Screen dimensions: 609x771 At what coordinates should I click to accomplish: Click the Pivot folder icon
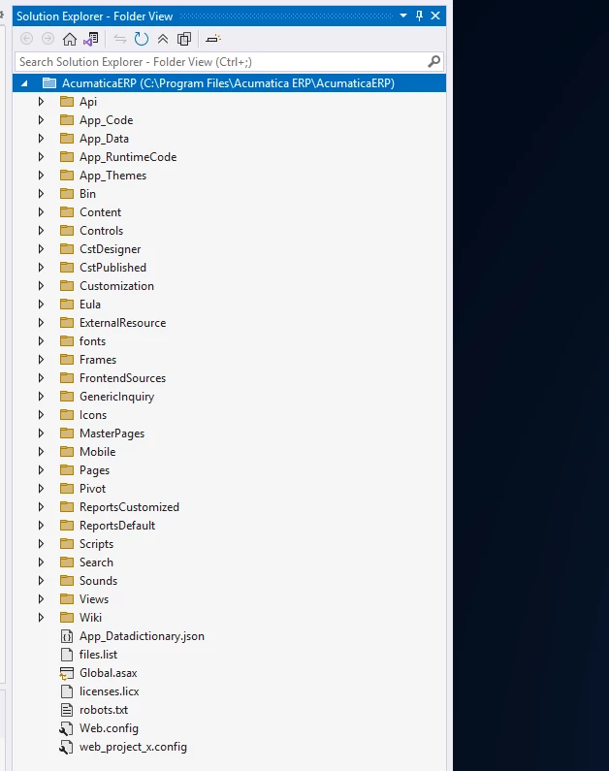coord(67,489)
